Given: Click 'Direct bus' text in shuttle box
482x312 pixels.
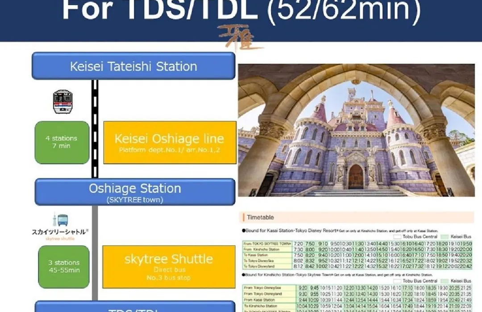Looking at the screenshot, I should [x=170, y=270].
